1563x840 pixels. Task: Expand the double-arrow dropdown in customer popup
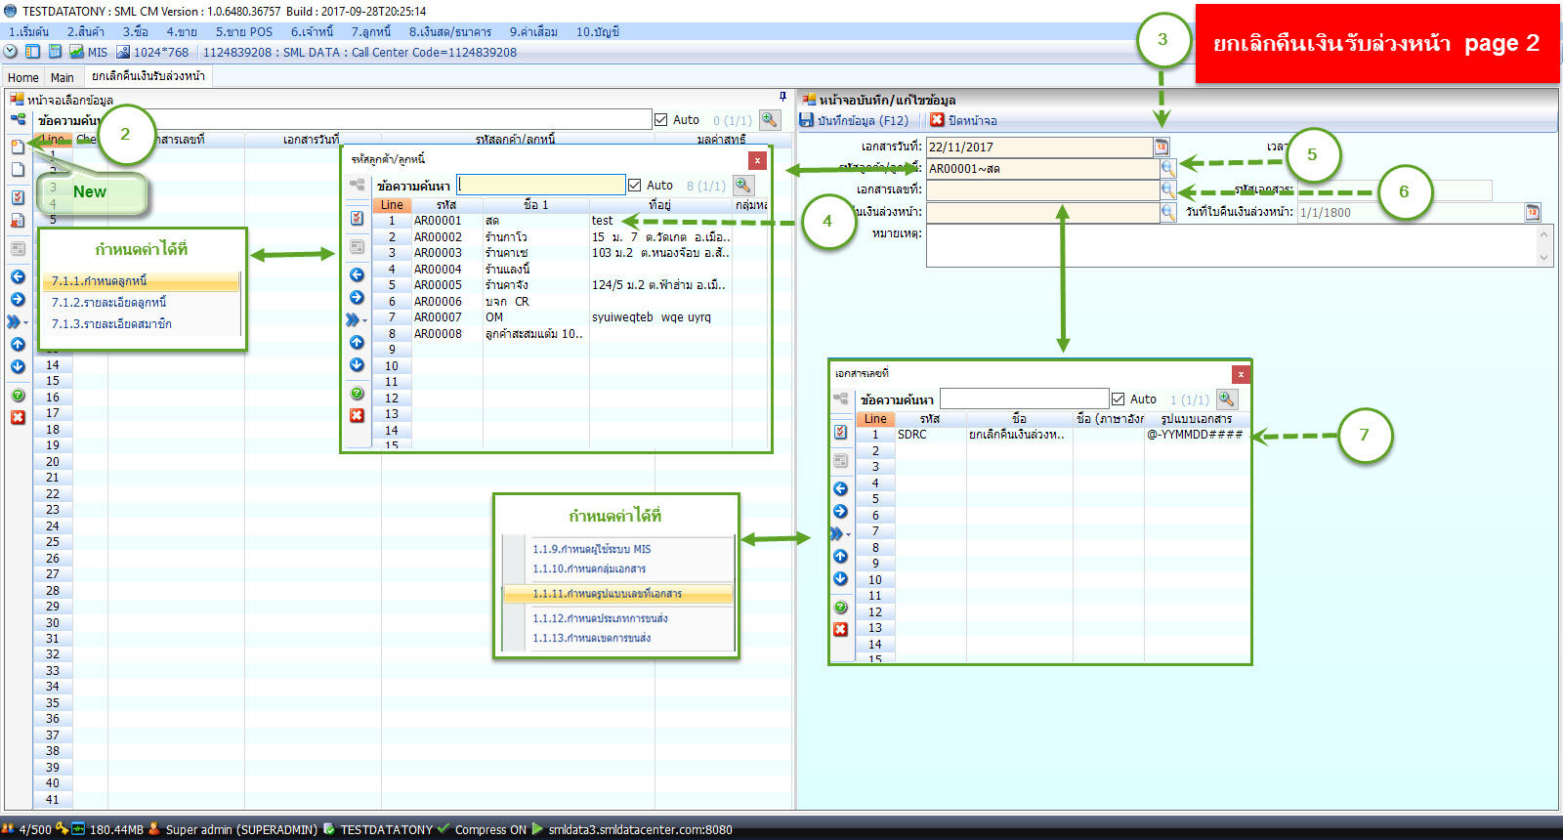356,319
